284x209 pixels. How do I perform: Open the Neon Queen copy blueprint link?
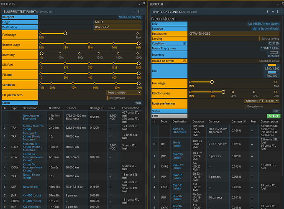point(130,18)
